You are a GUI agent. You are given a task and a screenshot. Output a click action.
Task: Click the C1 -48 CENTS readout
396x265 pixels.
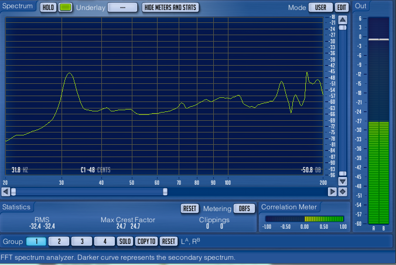click(x=95, y=170)
